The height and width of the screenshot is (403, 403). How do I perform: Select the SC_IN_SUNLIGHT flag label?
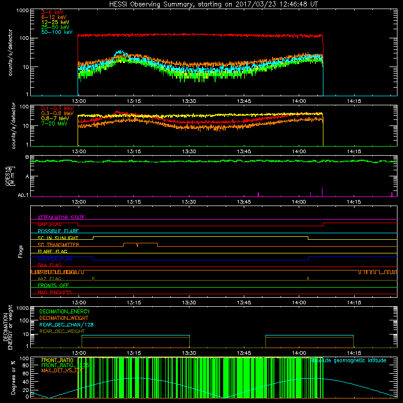point(58,238)
